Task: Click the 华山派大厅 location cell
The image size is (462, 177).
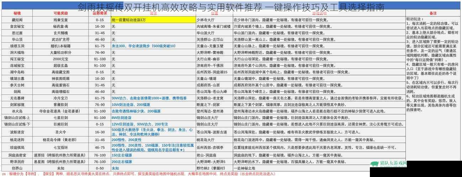Action: [x=214, y=33]
